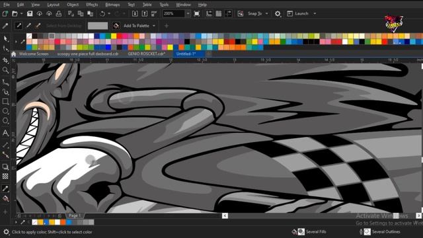Pick the yellow swatch in top palette row
The image size is (423, 238).
pyautogui.click(x=114, y=36)
